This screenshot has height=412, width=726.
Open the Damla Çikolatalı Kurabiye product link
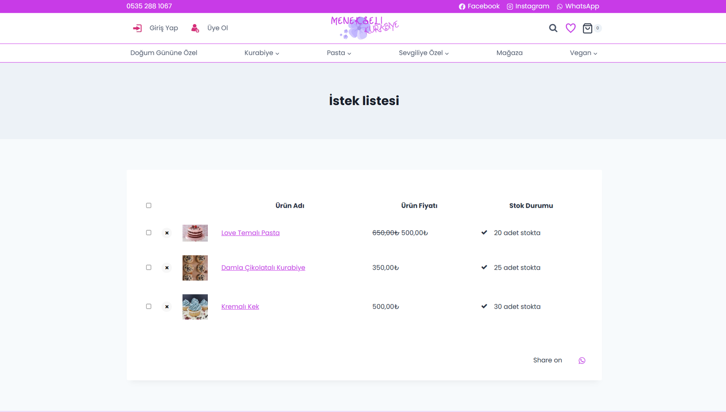pos(263,268)
